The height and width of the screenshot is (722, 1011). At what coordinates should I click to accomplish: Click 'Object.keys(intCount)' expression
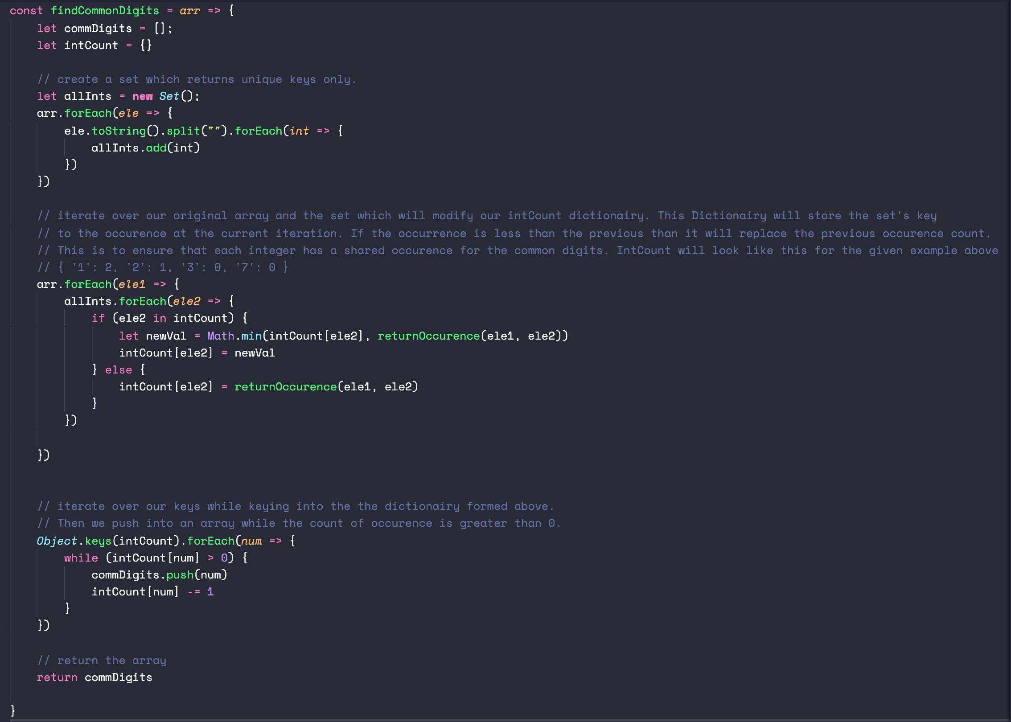pyautogui.click(x=108, y=541)
